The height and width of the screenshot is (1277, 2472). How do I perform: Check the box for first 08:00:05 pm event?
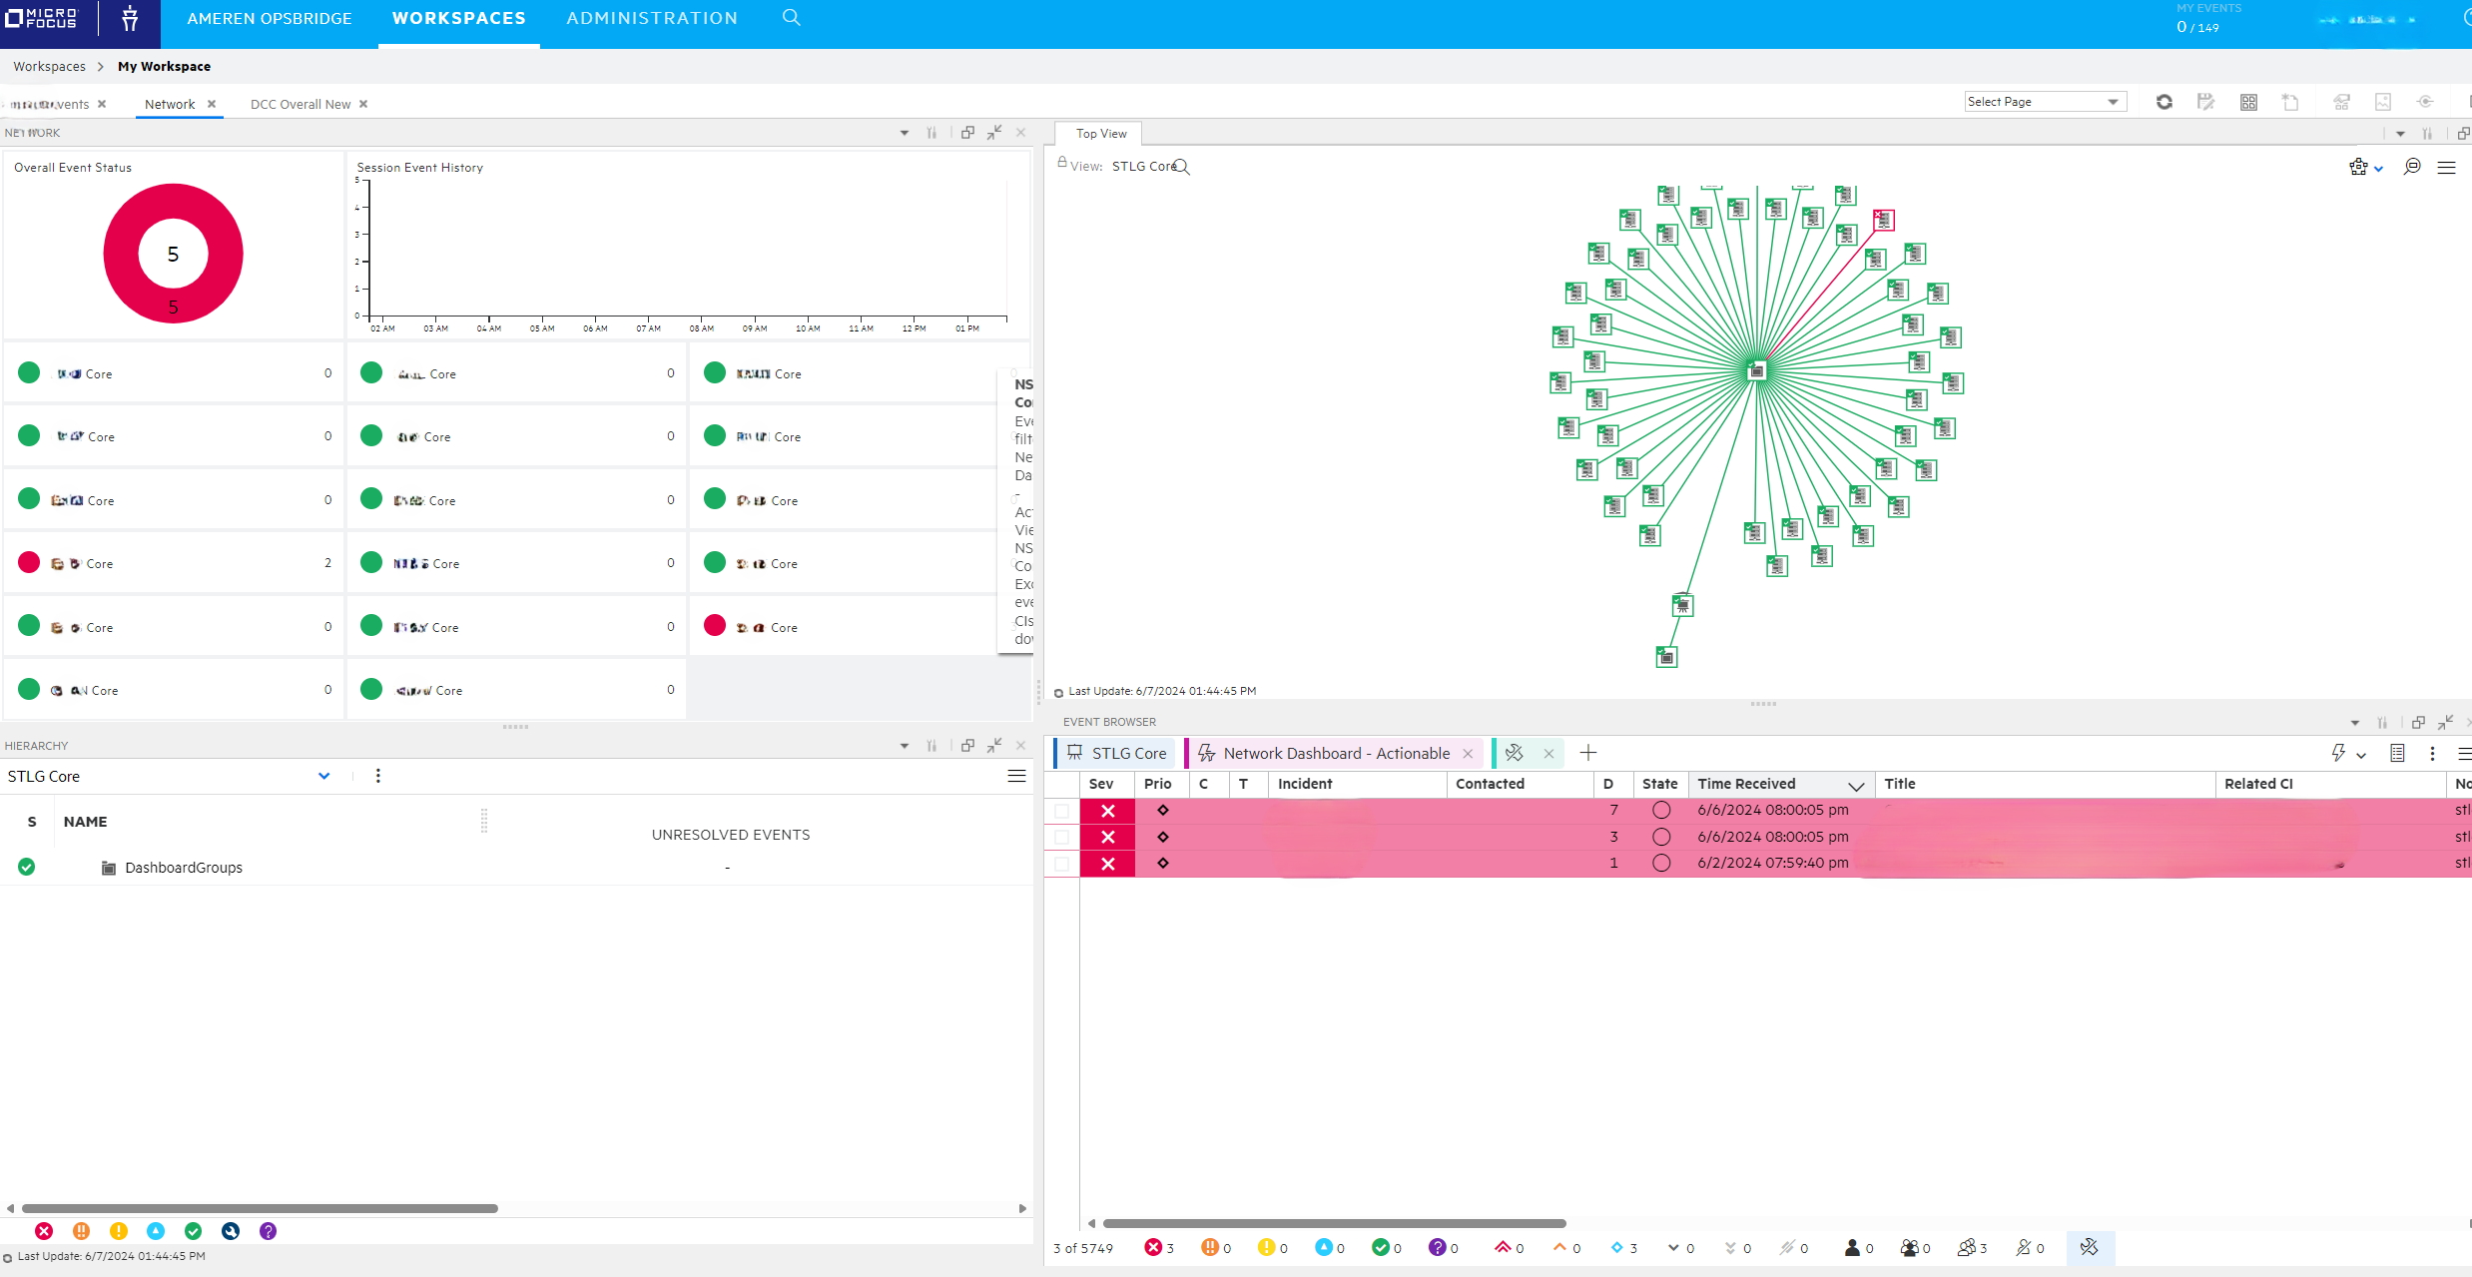click(x=1061, y=811)
